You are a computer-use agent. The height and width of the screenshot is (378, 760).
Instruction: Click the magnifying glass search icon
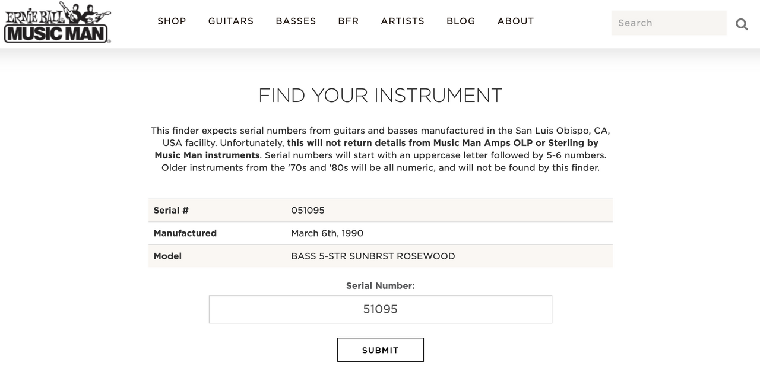coord(742,24)
